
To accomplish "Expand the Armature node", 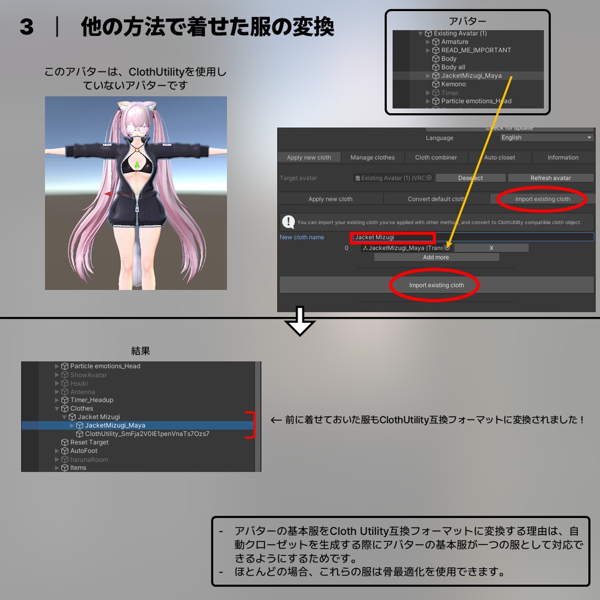I will 428,42.
